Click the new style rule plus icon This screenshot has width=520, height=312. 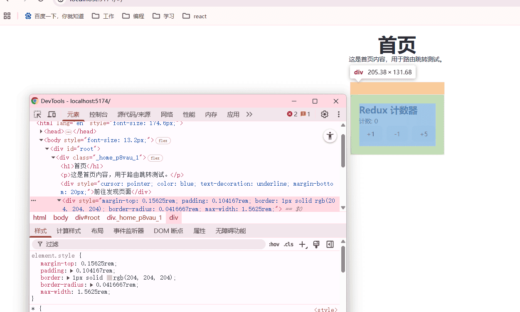click(302, 244)
